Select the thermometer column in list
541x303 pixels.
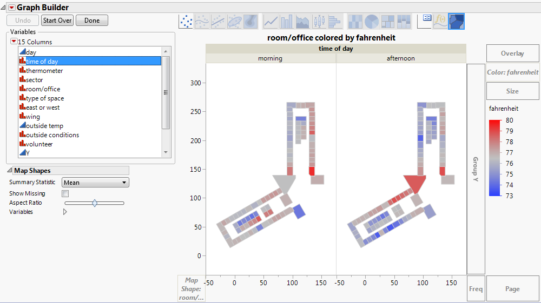[44, 71]
